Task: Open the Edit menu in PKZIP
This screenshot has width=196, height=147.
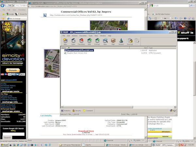Action: click(x=68, y=36)
